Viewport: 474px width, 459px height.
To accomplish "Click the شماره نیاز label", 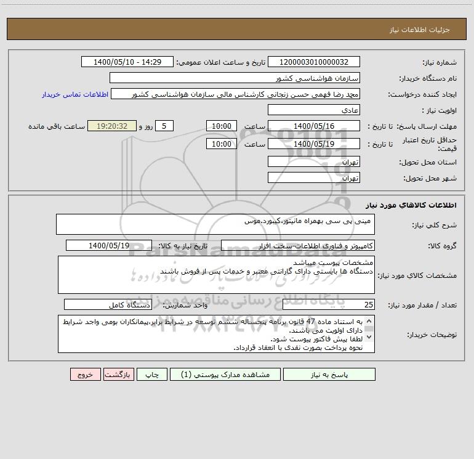I will (440, 62).
